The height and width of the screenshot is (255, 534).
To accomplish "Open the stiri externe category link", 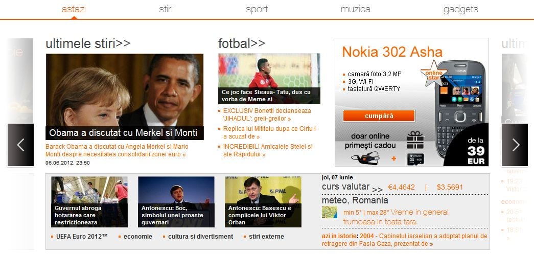I will click(x=266, y=236).
